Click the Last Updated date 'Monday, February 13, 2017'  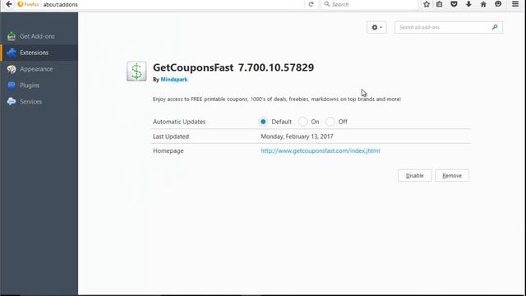click(297, 136)
